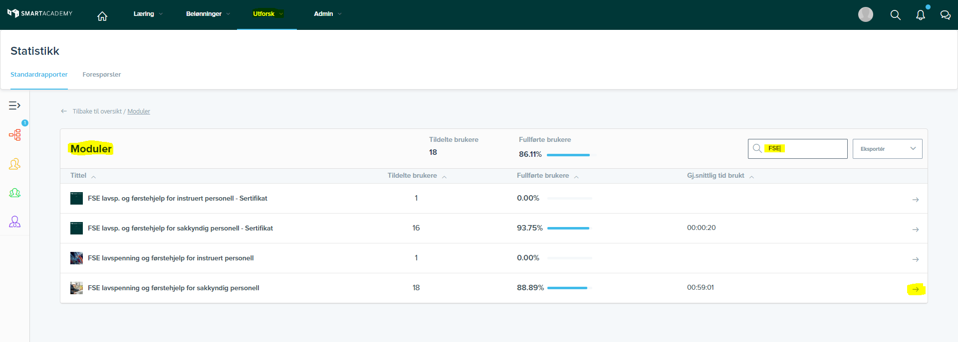Open arrow for sakkyndig personell Sertifikat row
This screenshot has width=958, height=342.
(916, 229)
